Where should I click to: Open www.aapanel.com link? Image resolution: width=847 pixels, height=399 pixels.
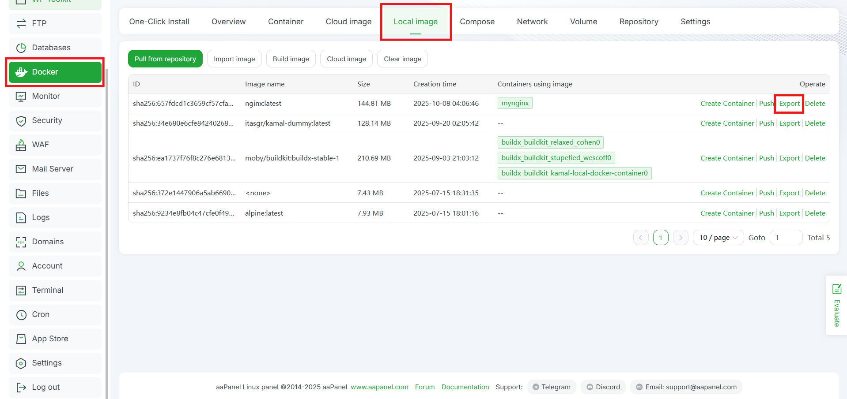[379, 387]
